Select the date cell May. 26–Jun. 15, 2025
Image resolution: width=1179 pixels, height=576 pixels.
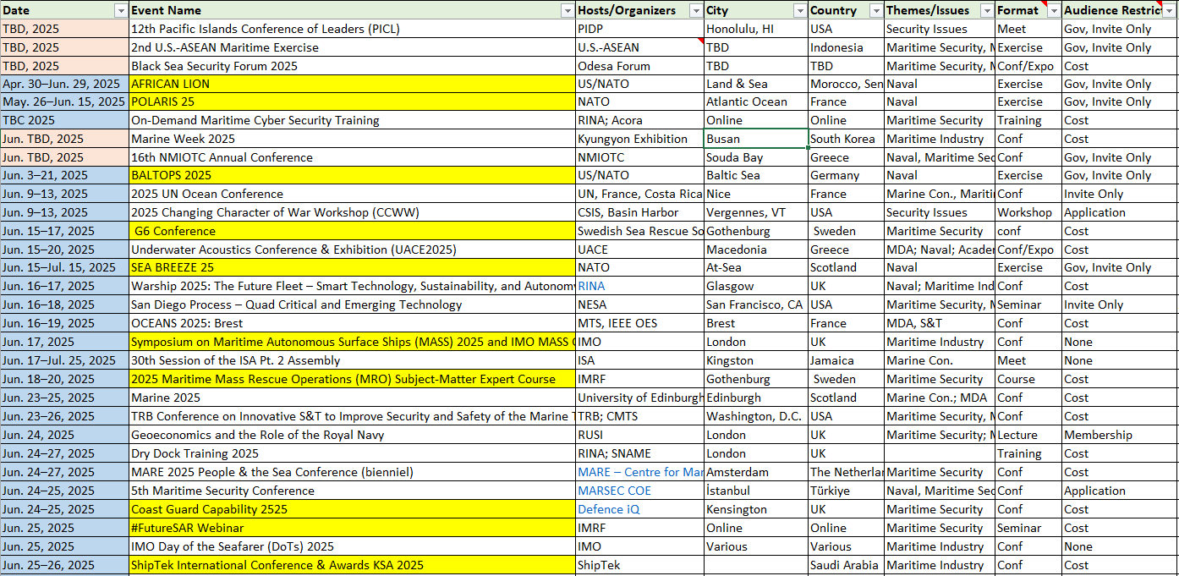[x=64, y=101]
